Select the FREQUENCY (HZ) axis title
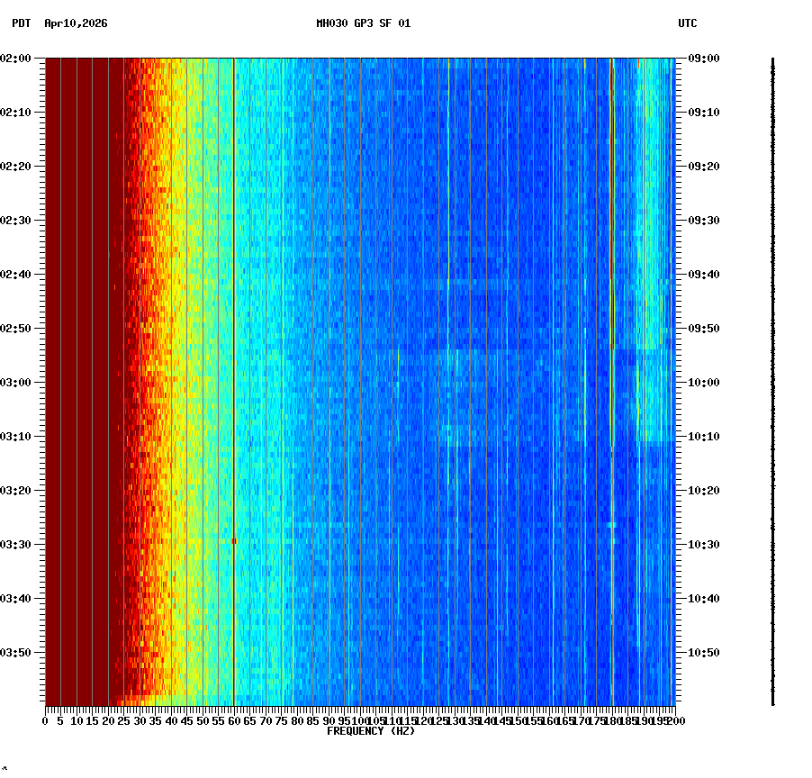Image resolution: width=812 pixels, height=778 pixels. [x=370, y=732]
